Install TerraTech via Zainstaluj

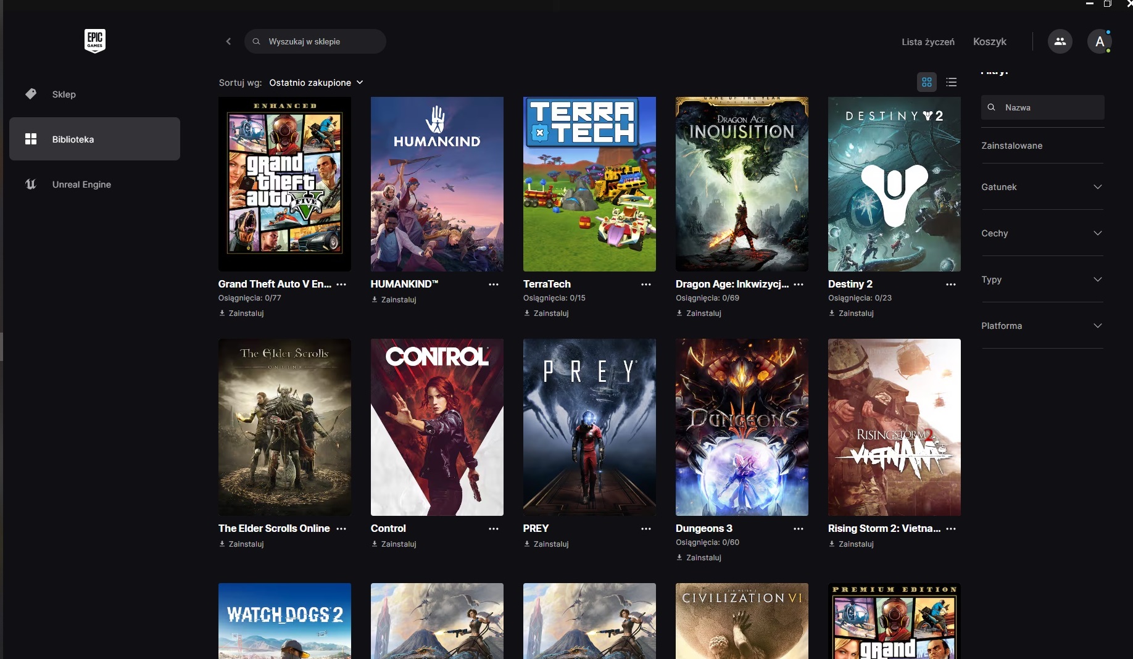coord(547,313)
